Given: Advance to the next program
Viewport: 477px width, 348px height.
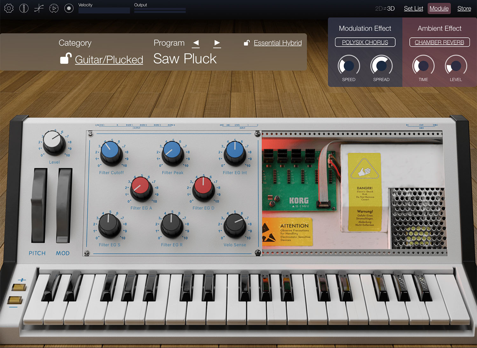Looking at the screenshot, I should [217, 43].
